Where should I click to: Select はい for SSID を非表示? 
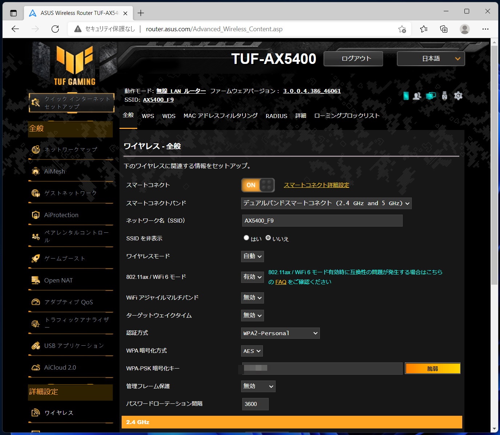246,238
